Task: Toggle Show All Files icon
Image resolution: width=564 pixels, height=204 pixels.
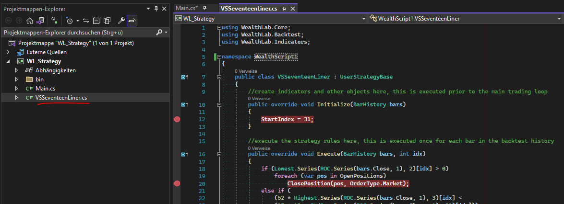Action: point(107,21)
